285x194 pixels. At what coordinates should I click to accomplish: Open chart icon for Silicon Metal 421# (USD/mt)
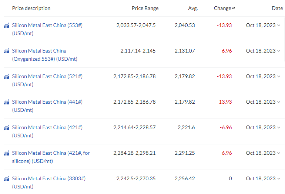7,128
